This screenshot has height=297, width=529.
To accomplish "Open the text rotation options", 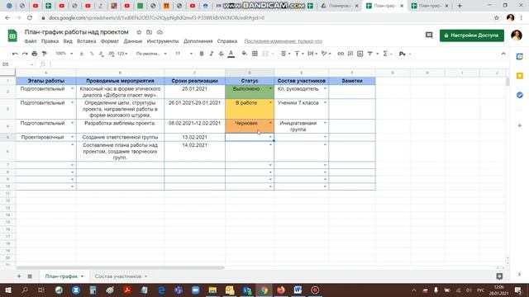I will (x=326, y=54).
